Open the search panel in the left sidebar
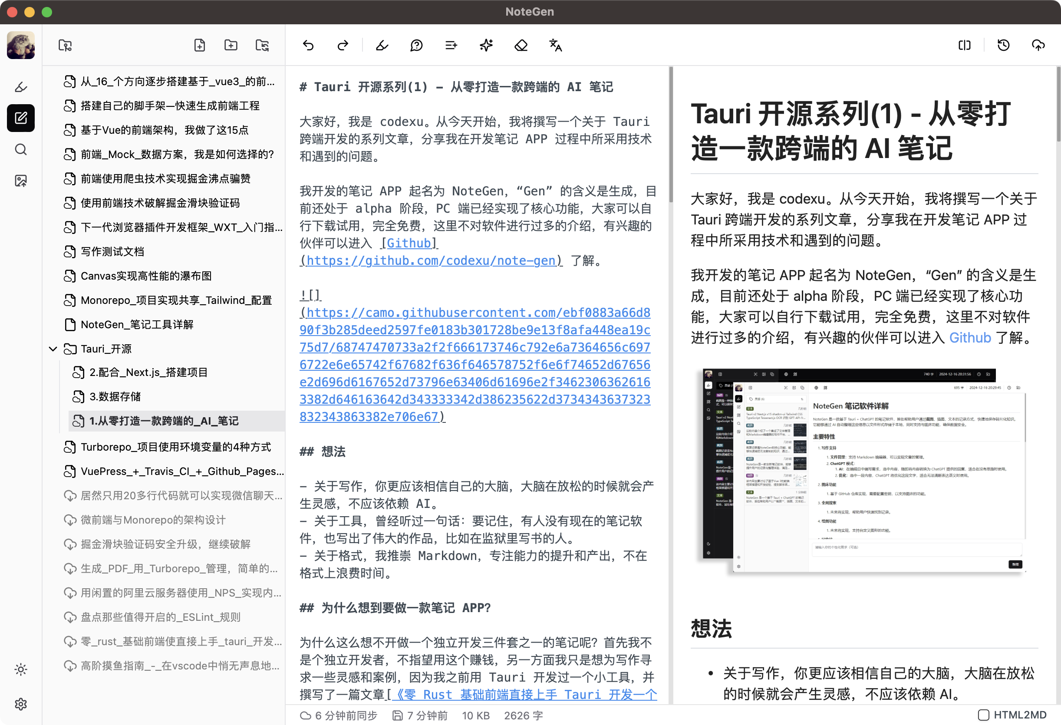This screenshot has height=725, width=1061. tap(20, 150)
